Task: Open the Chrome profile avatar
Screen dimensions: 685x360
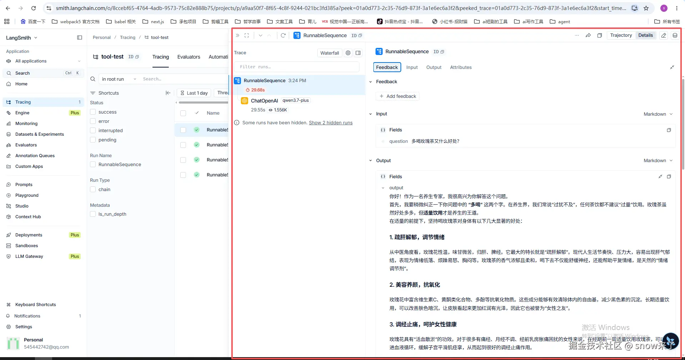Action: [664, 8]
